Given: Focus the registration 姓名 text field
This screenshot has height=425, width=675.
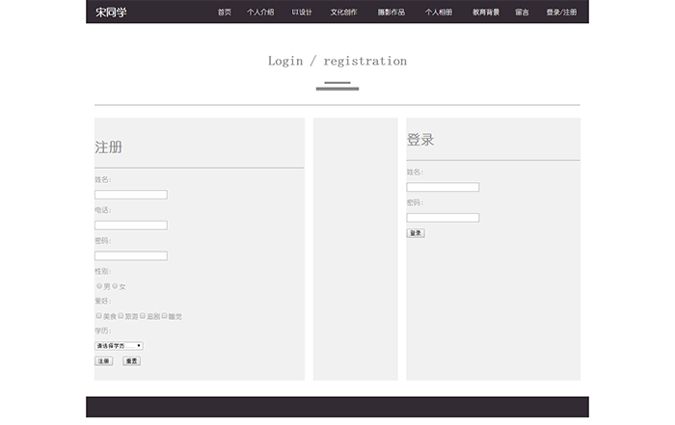Looking at the screenshot, I should (x=130, y=195).
